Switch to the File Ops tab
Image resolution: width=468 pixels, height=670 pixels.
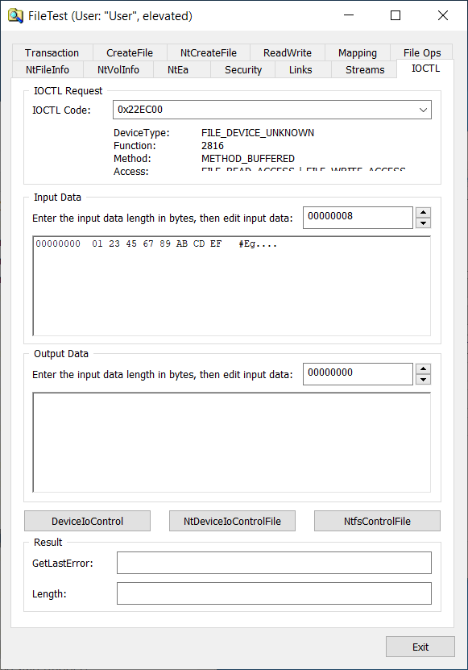tap(422, 52)
